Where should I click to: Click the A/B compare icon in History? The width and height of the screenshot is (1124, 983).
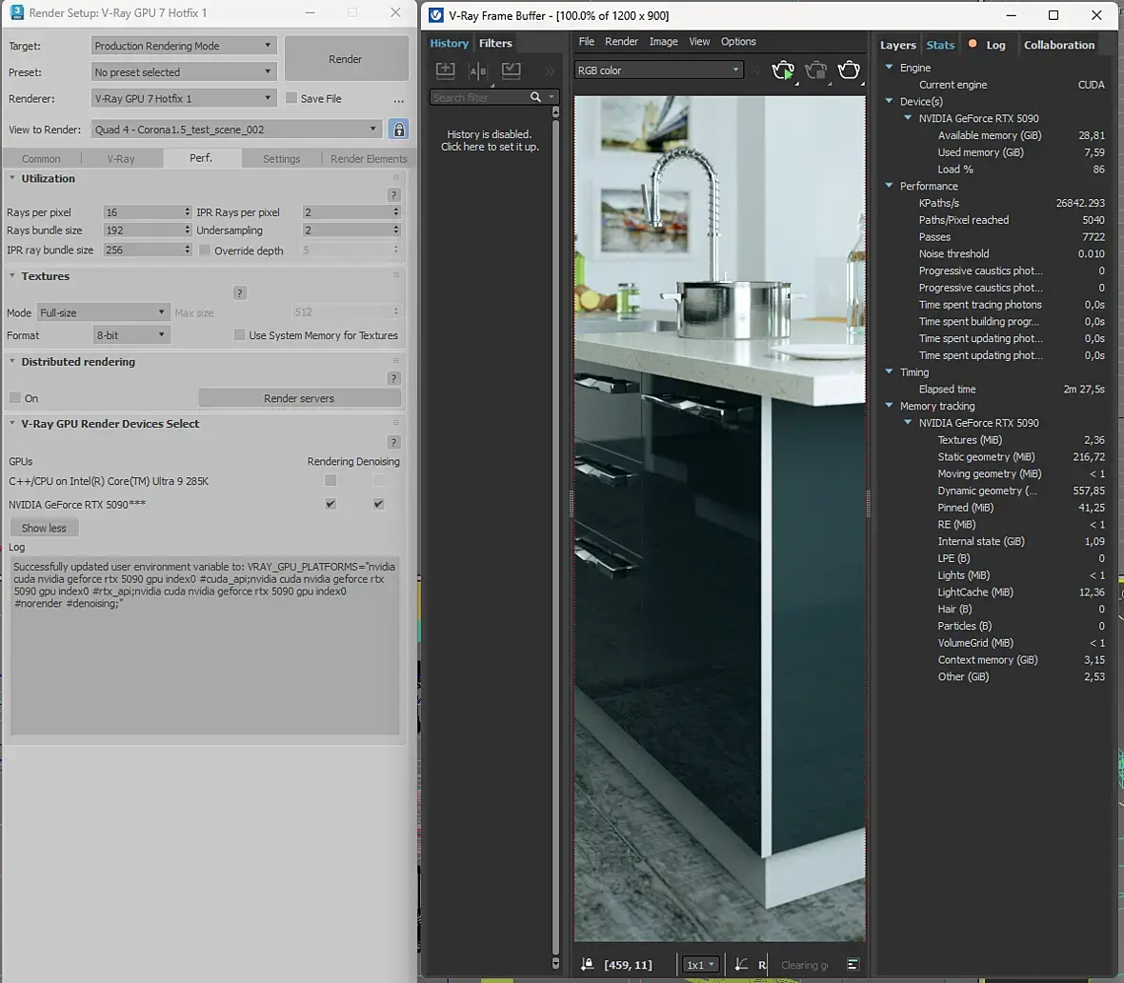[478, 70]
